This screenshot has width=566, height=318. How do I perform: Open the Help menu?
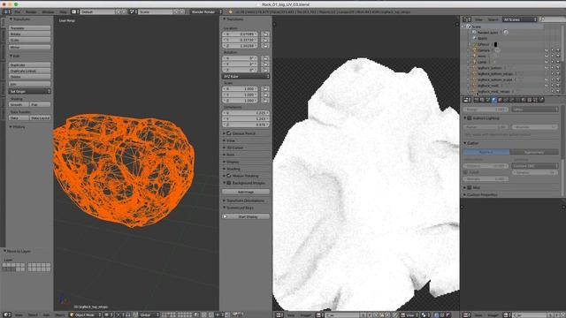63,11
